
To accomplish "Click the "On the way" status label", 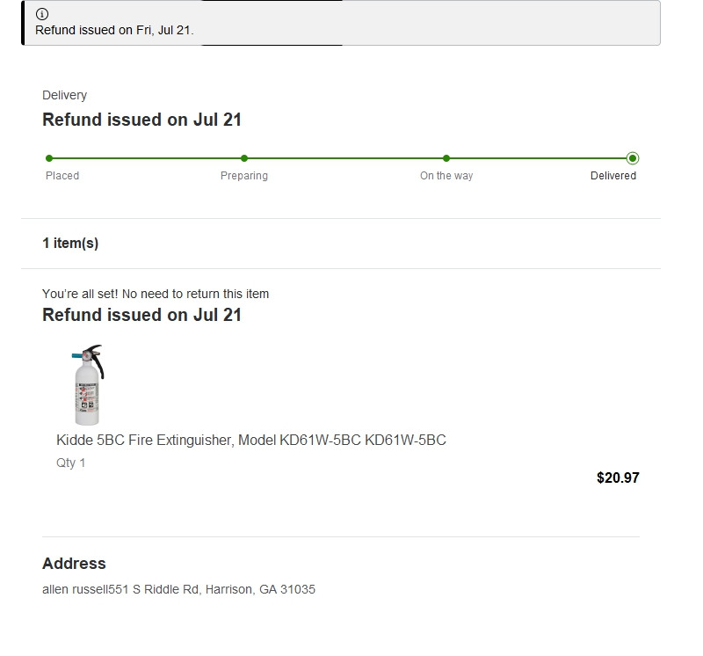I will click(446, 176).
